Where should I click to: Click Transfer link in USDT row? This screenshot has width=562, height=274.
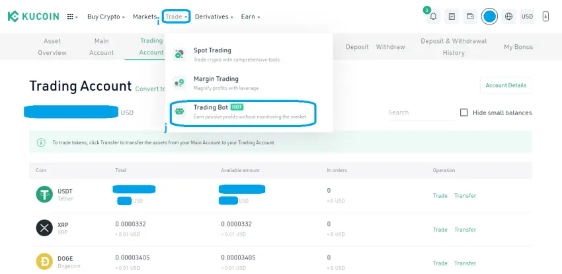(x=465, y=196)
